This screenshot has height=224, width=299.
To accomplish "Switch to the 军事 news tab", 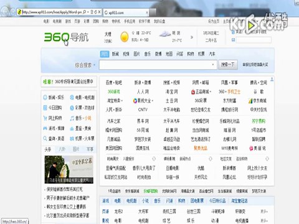I will (90, 149).
